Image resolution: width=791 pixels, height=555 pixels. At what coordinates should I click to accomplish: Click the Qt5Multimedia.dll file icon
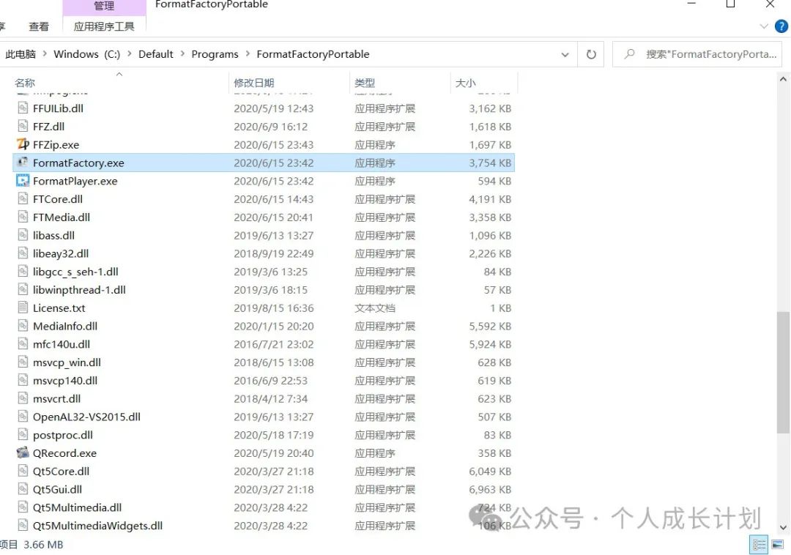point(23,507)
